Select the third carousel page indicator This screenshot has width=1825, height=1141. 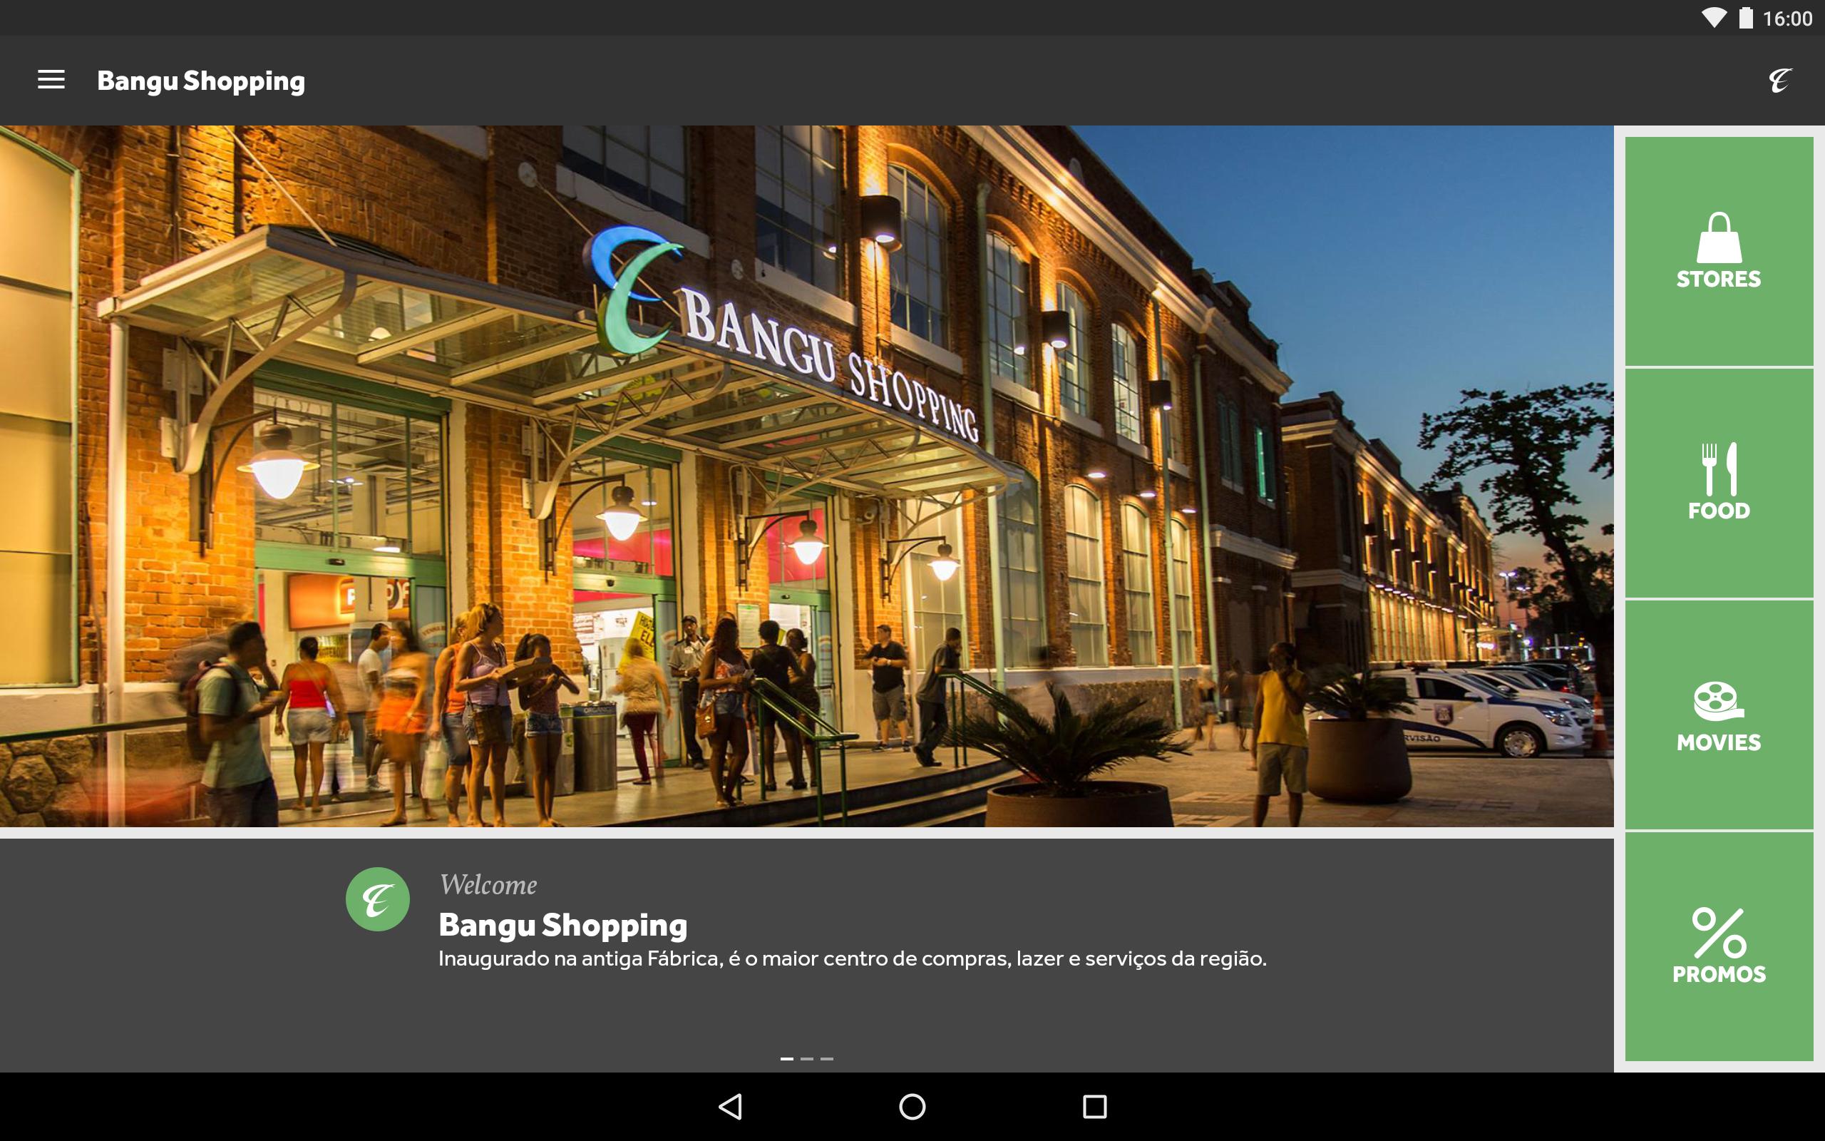tap(827, 1059)
